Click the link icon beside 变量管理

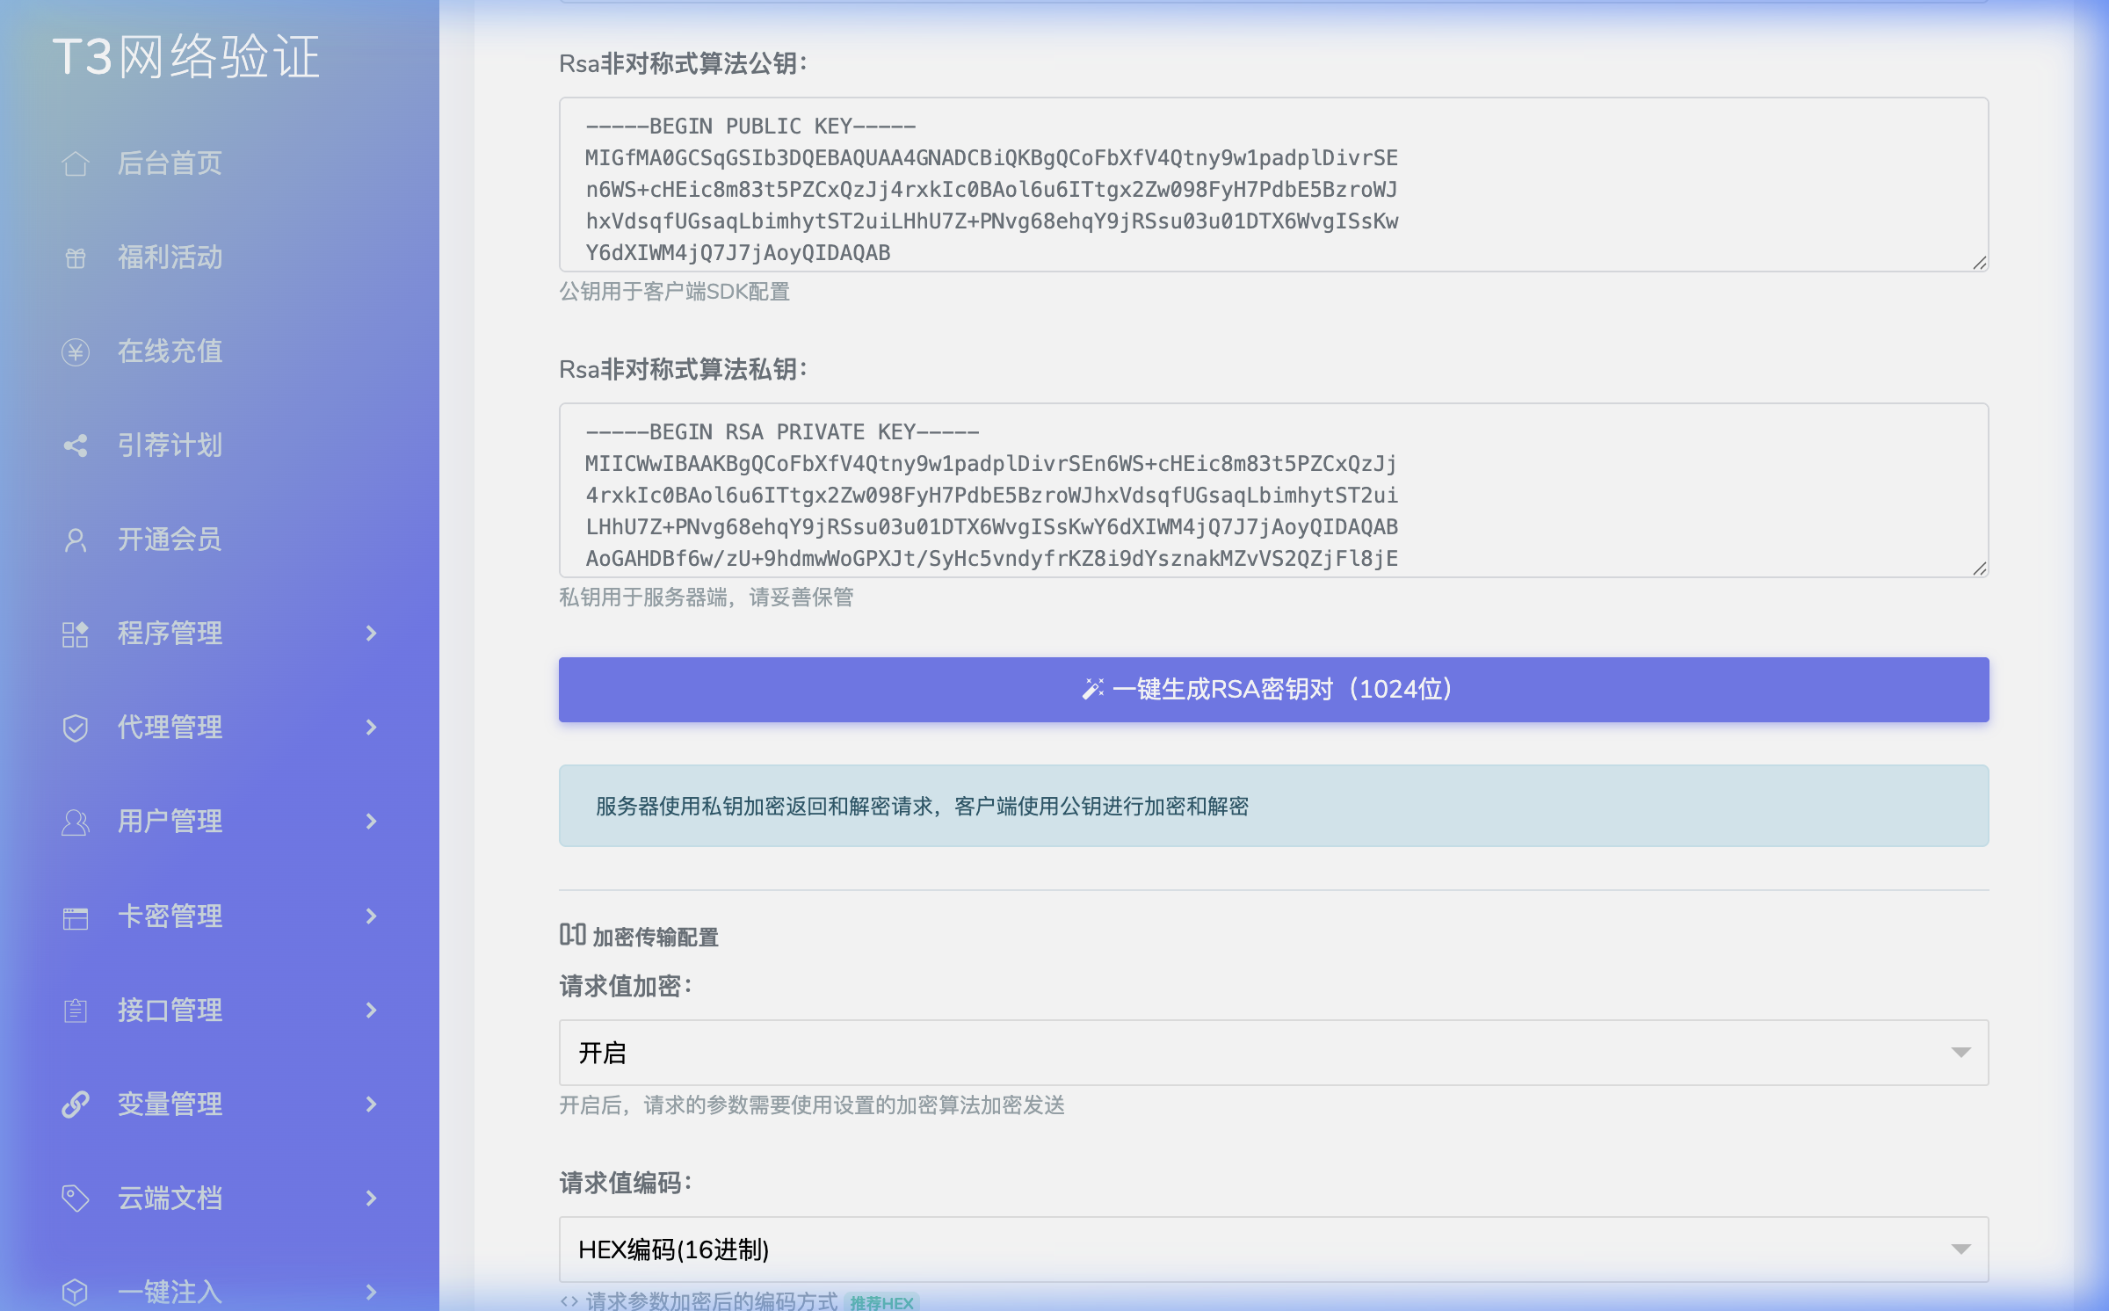coord(76,1104)
